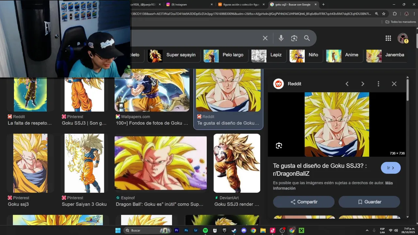Open the Google account avatar menu

tap(403, 38)
